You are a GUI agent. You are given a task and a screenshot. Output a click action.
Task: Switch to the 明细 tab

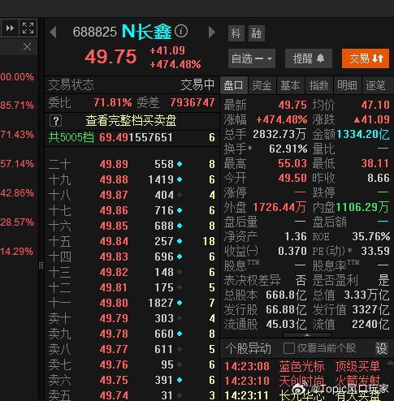click(x=347, y=85)
